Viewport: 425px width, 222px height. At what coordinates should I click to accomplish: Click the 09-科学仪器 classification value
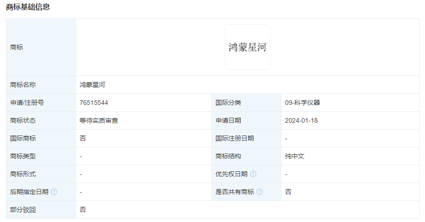[302, 103]
